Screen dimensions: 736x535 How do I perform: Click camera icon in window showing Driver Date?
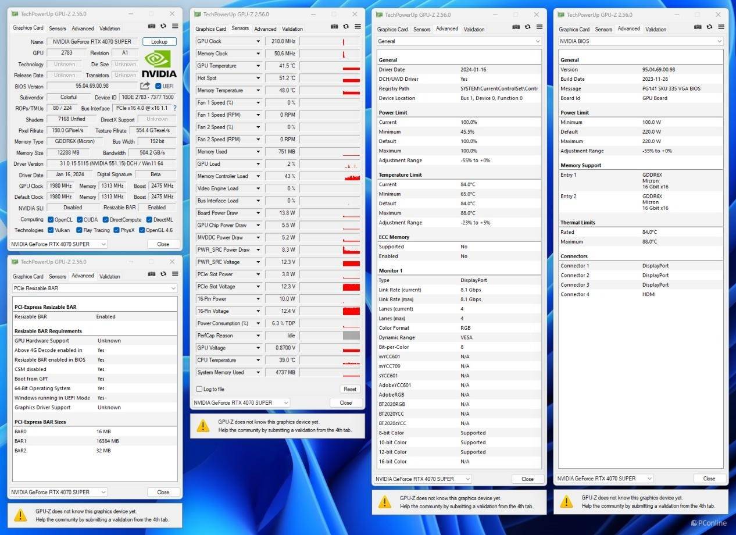pos(516,27)
